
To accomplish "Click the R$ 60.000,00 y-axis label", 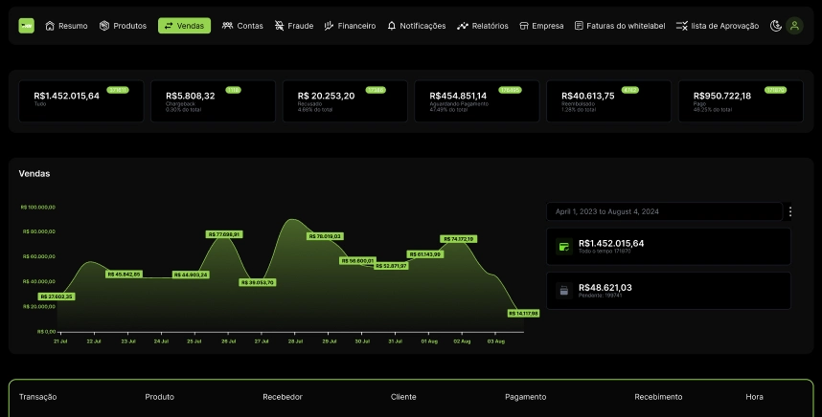I will [38, 256].
